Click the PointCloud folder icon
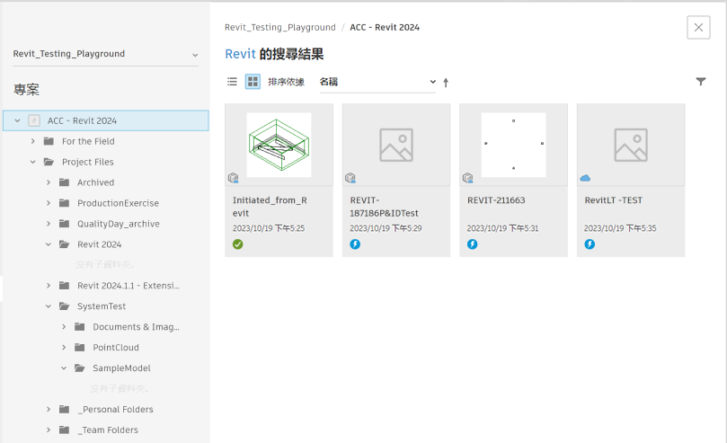The width and height of the screenshot is (727, 443). coord(80,348)
